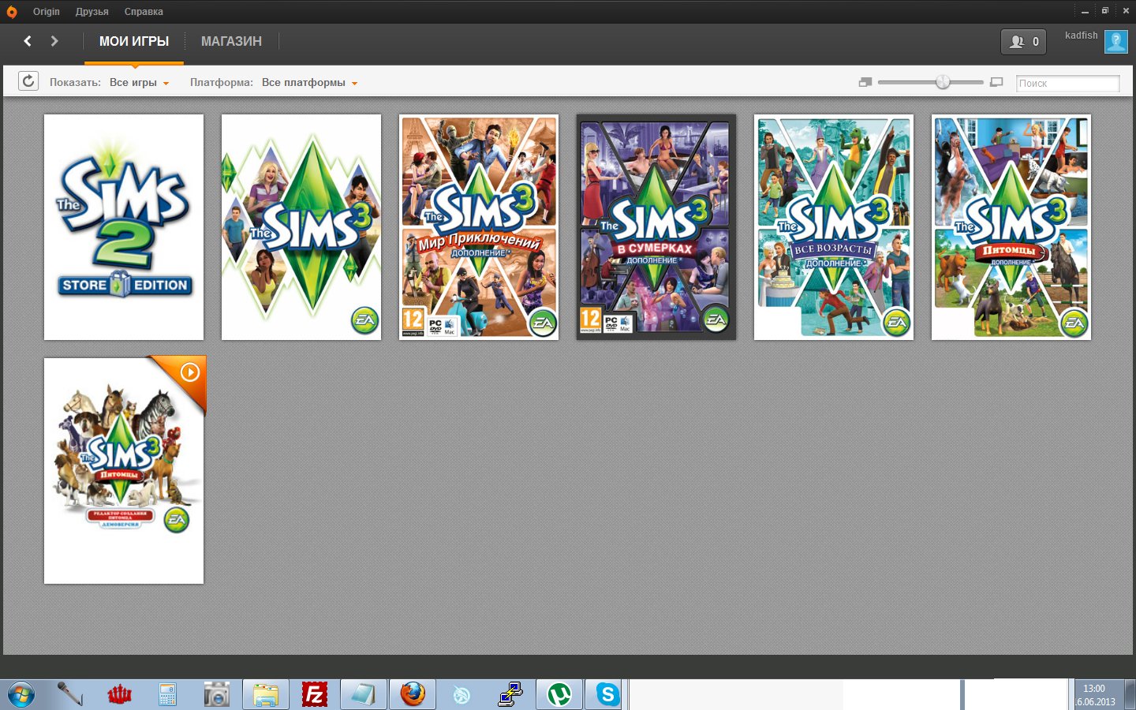Click the orange play badge on Питомцы demo

(189, 372)
